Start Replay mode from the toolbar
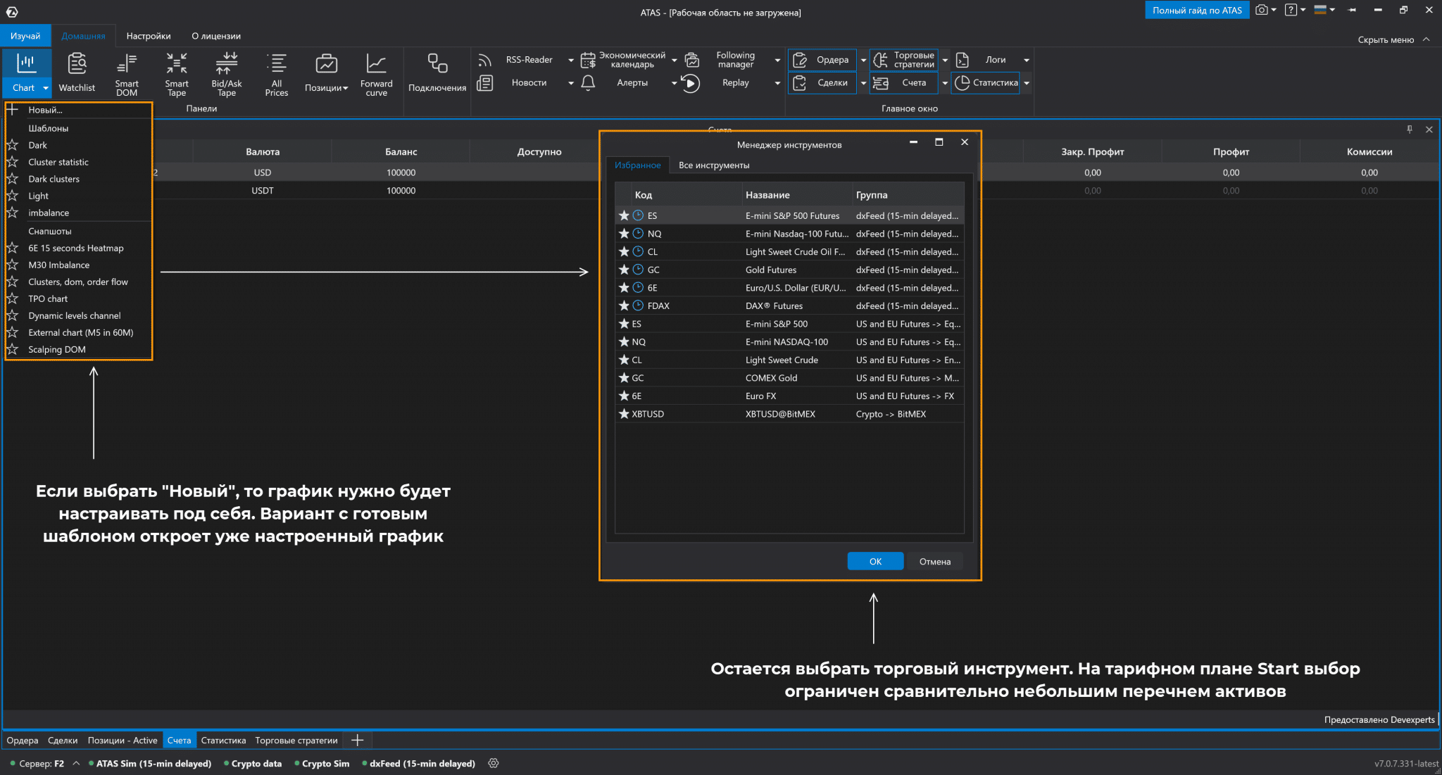Viewport: 1442px width, 775px height. click(x=735, y=83)
